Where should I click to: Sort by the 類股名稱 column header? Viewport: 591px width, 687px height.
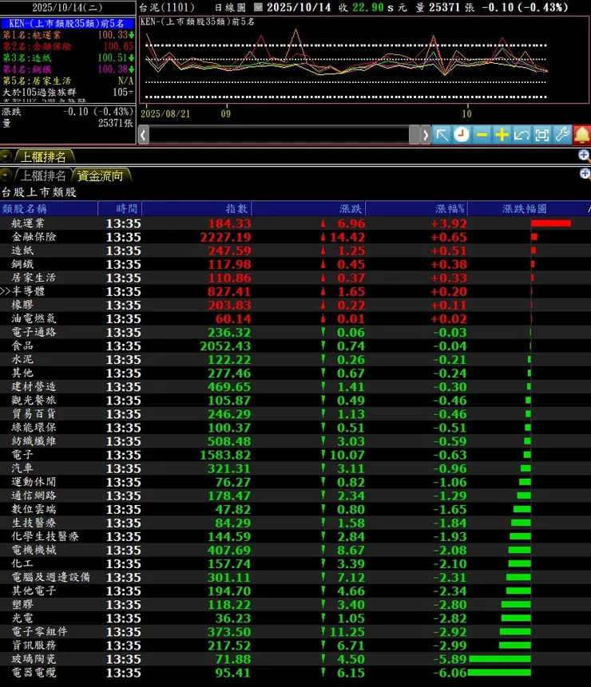pyautogui.click(x=49, y=208)
